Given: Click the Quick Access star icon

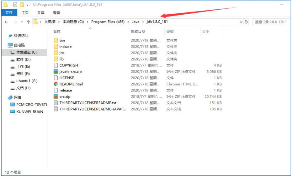Looking at the screenshot, I should pos(10,36).
